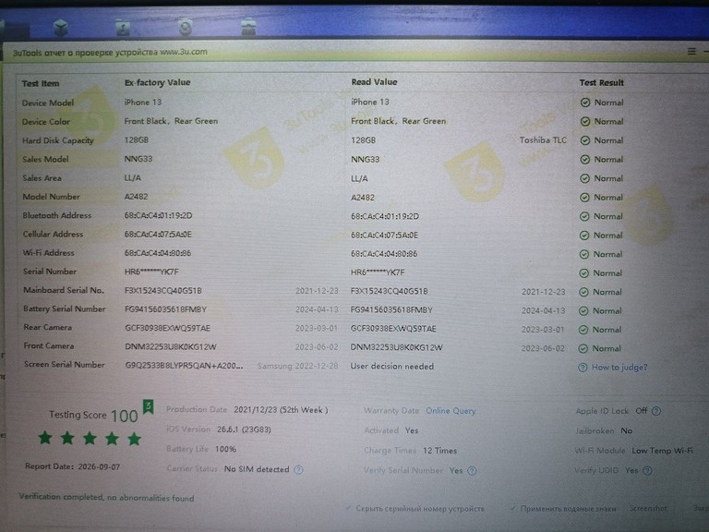Click the ex-factory Rear Camera serial GCF30938EXWQ59TAE
709x532 pixels.
(168, 328)
